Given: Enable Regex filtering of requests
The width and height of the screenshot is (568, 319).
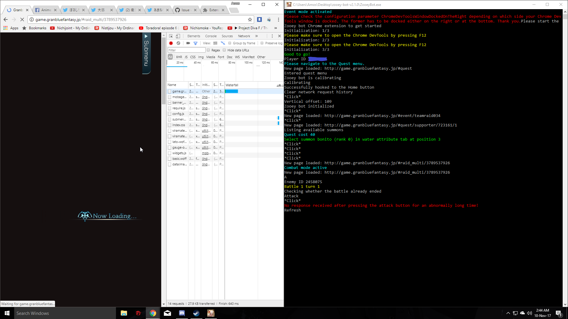Looking at the screenshot, I should (x=209, y=50).
